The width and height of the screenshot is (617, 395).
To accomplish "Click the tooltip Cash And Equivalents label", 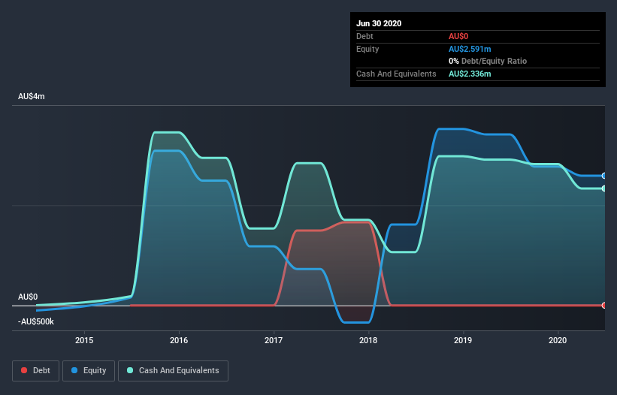I will pyautogui.click(x=396, y=74).
